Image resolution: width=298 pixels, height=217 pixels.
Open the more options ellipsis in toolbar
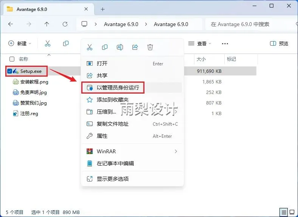pyautogui.click(x=225, y=44)
